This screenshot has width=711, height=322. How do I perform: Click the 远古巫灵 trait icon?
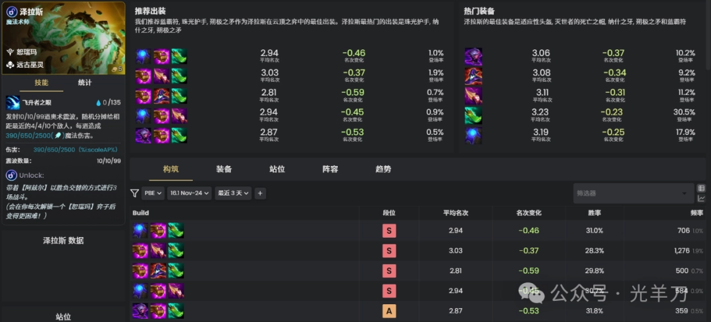(x=11, y=65)
